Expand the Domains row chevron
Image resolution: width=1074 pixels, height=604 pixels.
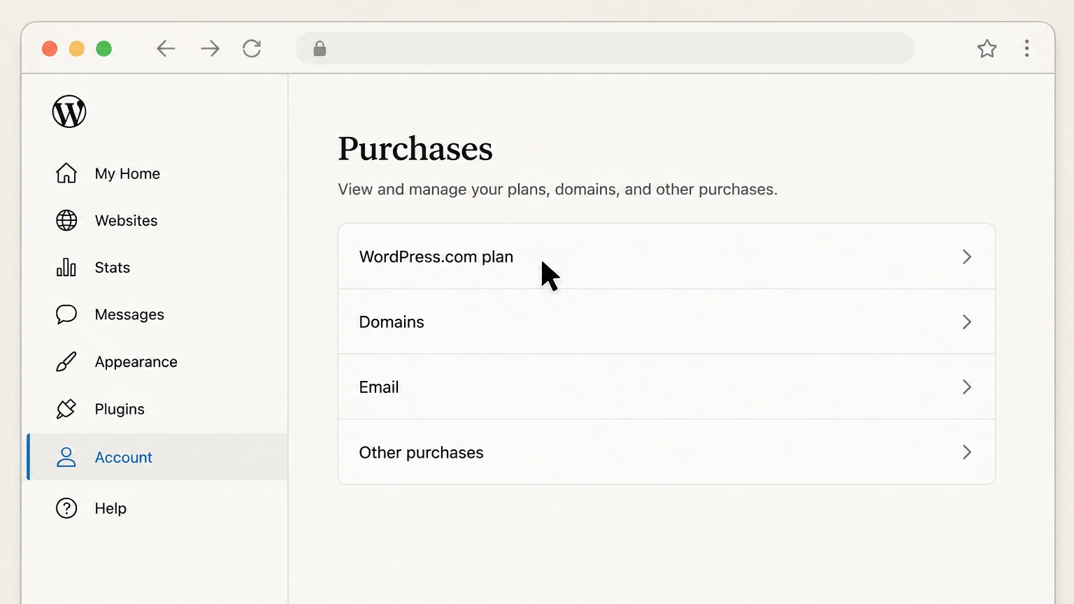click(967, 322)
